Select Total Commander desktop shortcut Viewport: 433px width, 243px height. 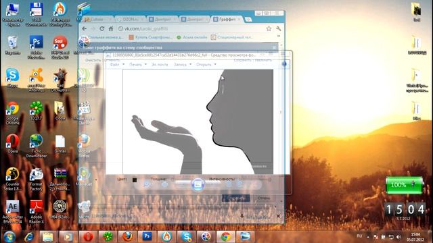tap(36, 15)
